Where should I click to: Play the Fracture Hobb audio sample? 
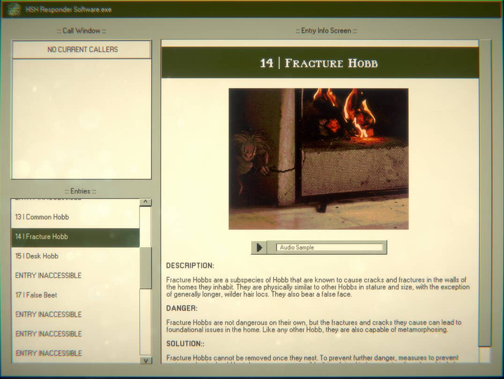[259, 247]
